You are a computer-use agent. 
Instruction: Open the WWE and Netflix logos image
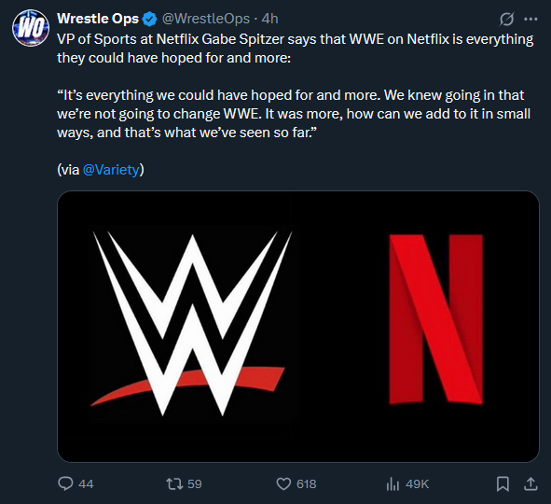pyautogui.click(x=298, y=327)
